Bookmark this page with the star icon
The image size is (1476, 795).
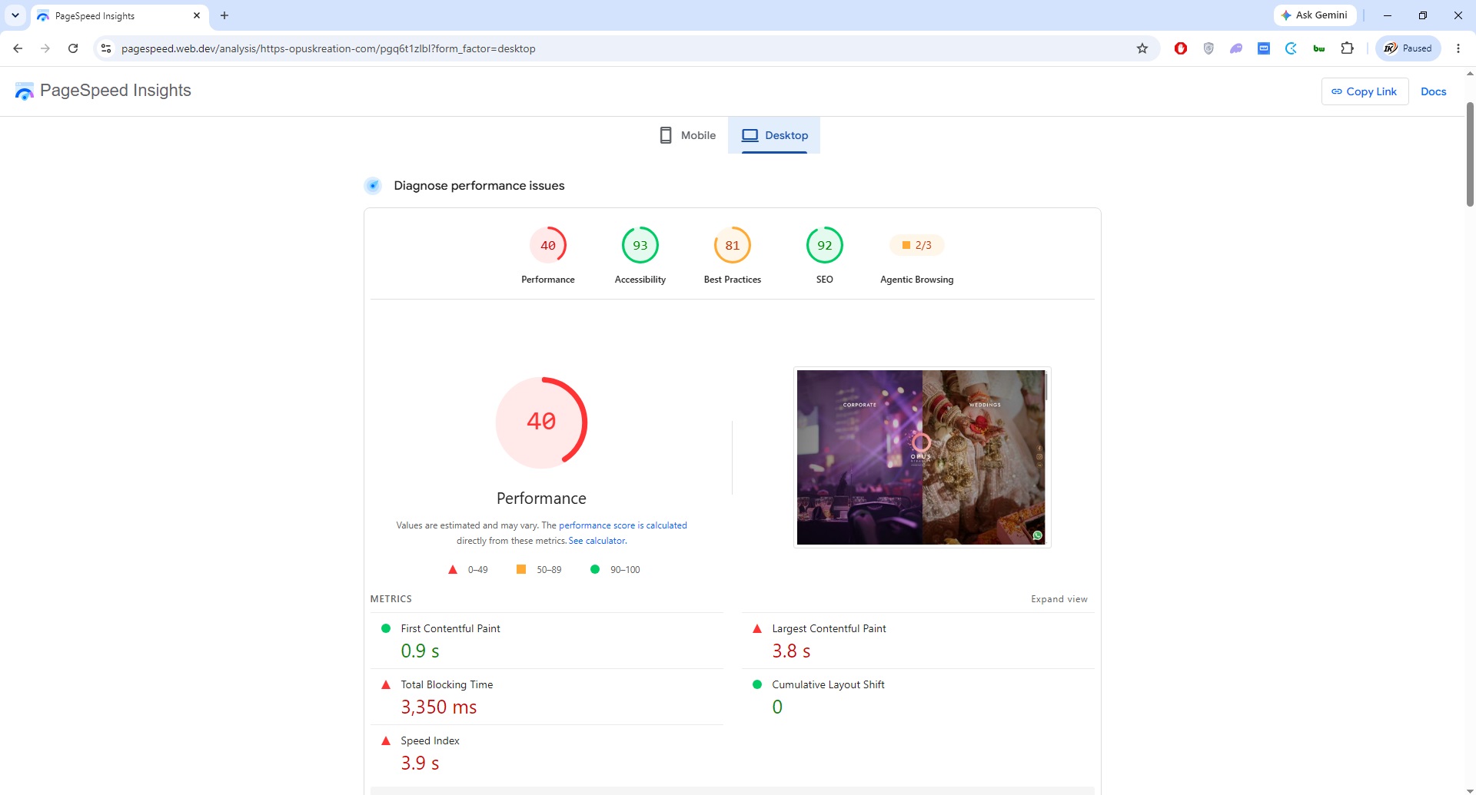pos(1142,48)
